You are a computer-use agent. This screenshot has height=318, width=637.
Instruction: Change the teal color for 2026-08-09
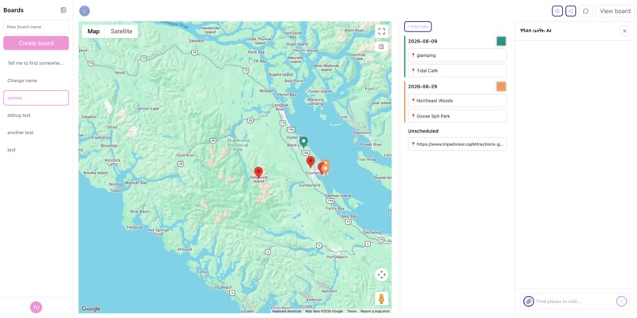(x=501, y=41)
